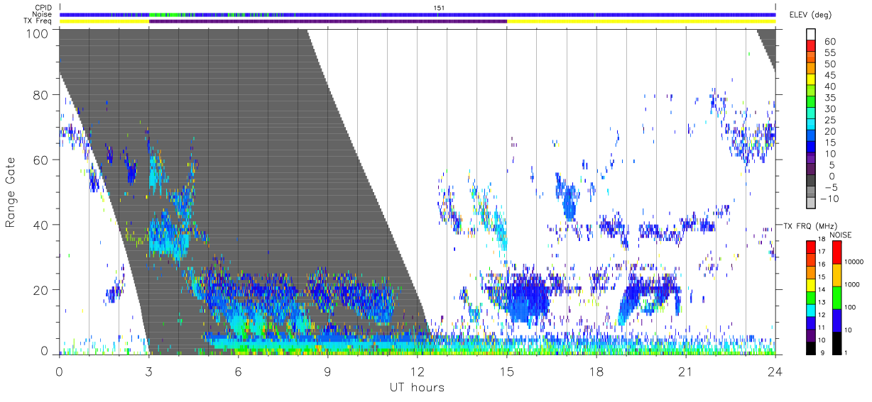Click the white top segment of ELEV color bar
The height and width of the screenshot is (402, 872).
click(x=812, y=34)
